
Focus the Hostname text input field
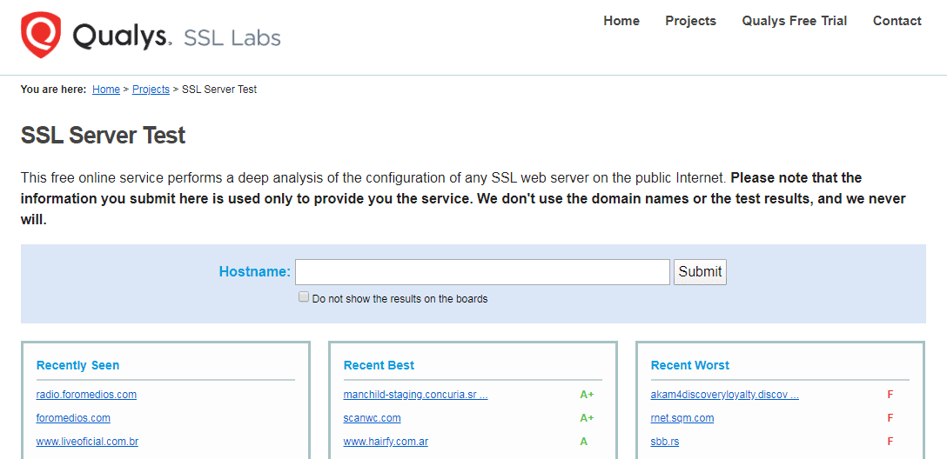coord(482,272)
